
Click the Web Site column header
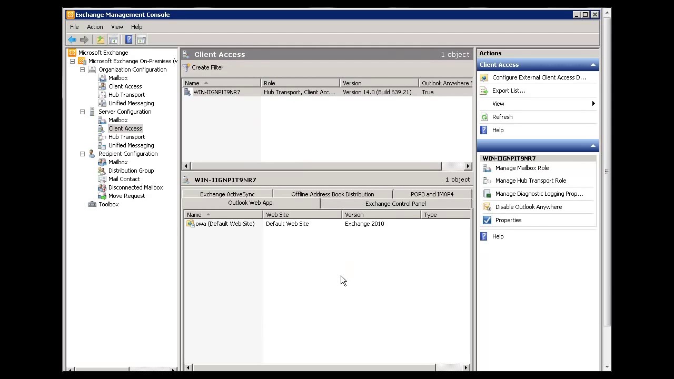pos(302,215)
